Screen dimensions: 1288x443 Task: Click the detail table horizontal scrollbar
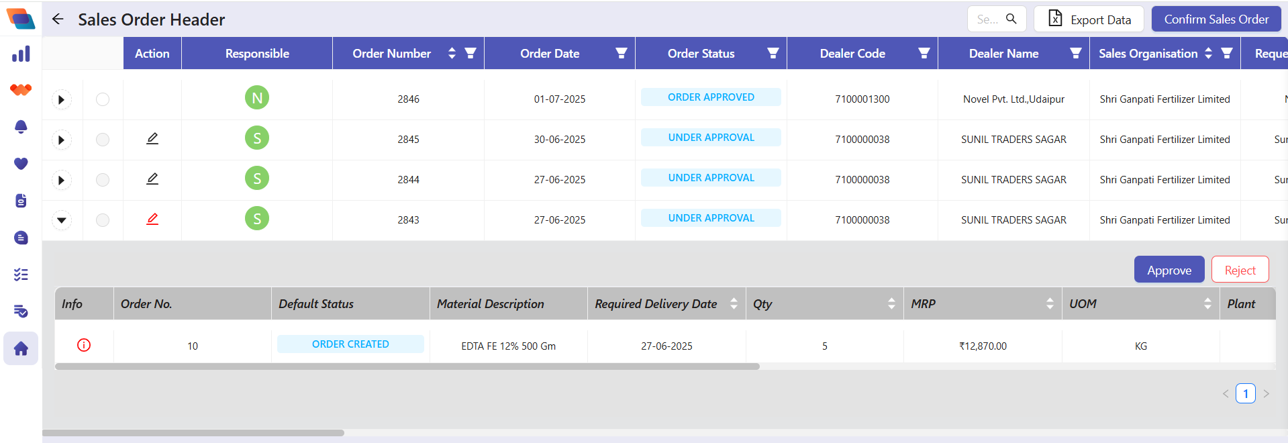click(x=407, y=366)
